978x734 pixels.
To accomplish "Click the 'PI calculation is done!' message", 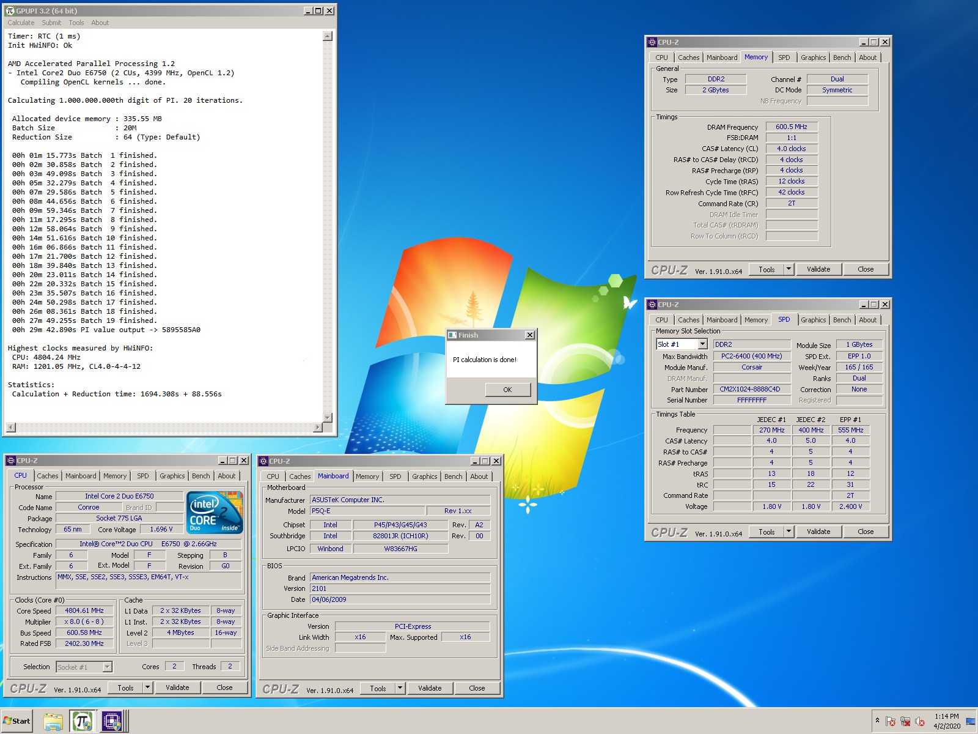I will (x=485, y=360).
